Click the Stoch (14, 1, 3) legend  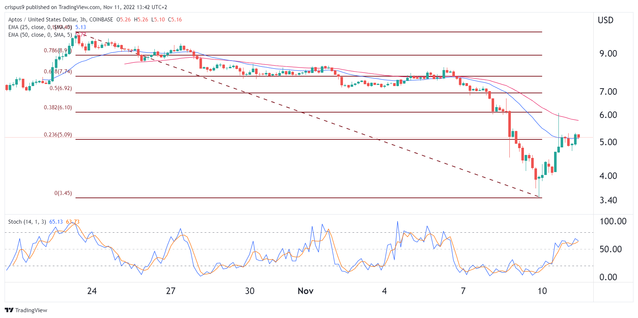[x=27, y=222]
